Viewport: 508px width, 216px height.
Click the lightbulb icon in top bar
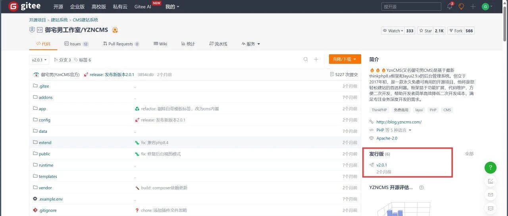click(x=461, y=6)
